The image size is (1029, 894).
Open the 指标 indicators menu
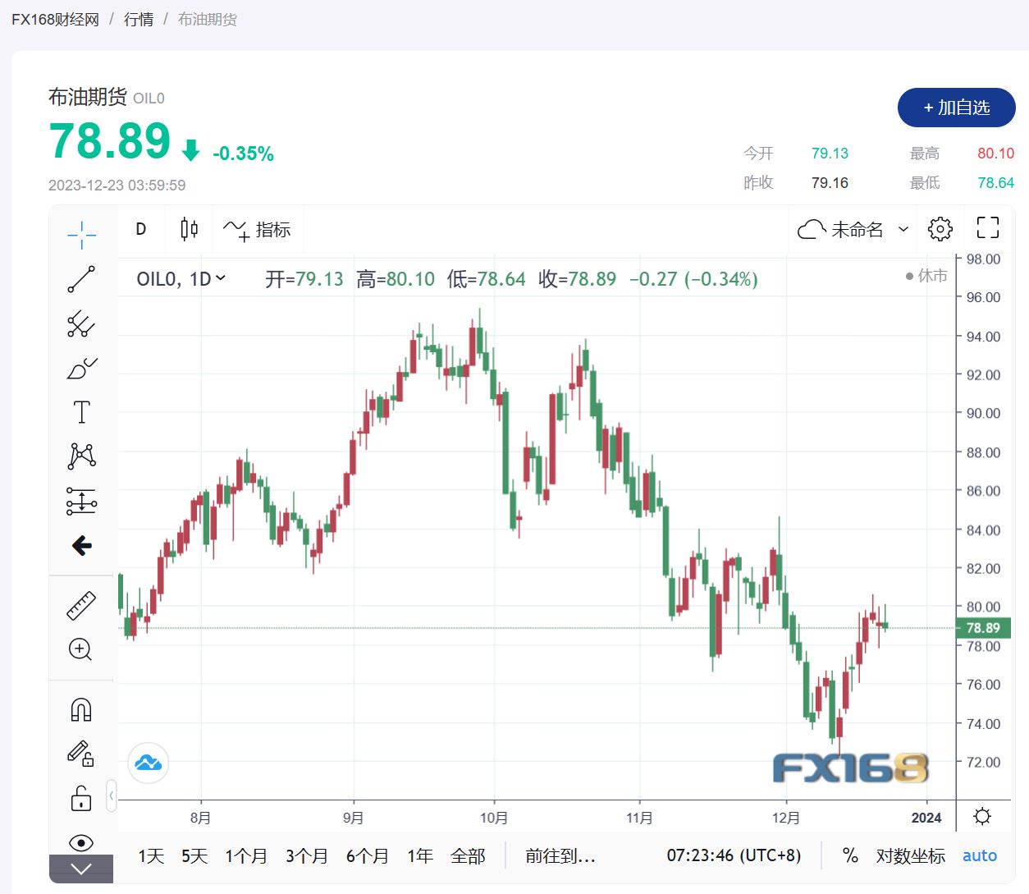coord(258,229)
